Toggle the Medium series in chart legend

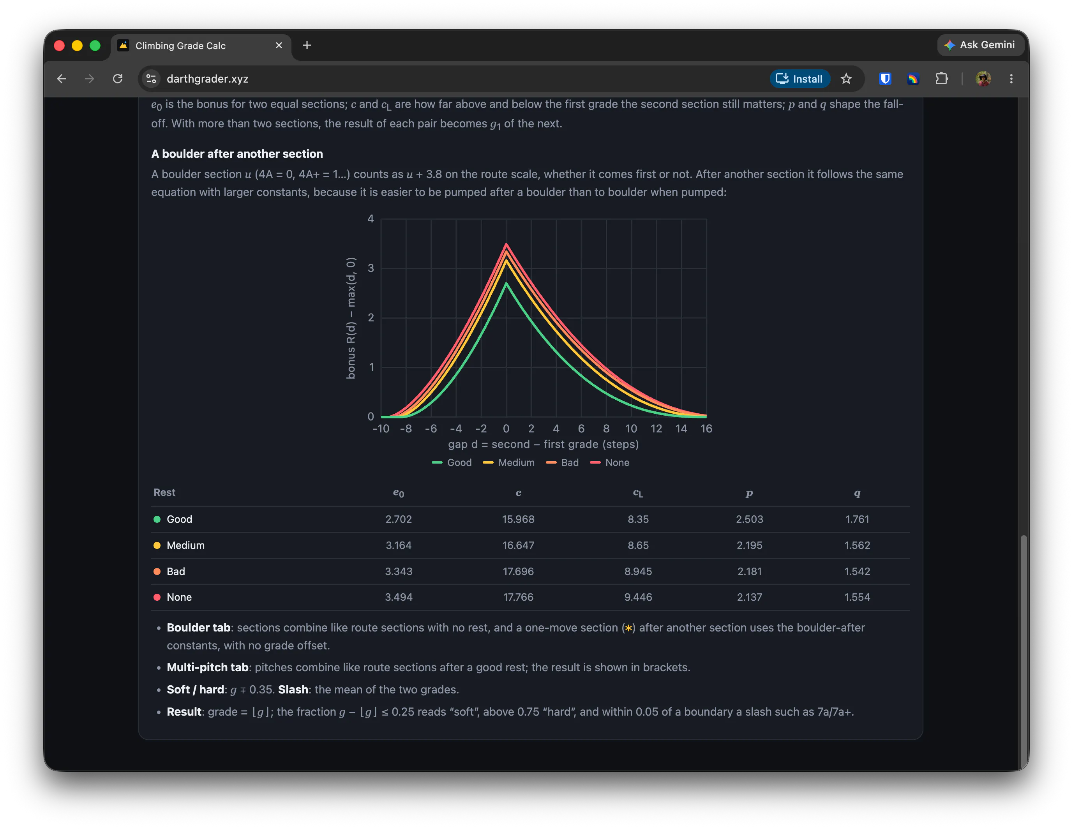click(x=508, y=463)
